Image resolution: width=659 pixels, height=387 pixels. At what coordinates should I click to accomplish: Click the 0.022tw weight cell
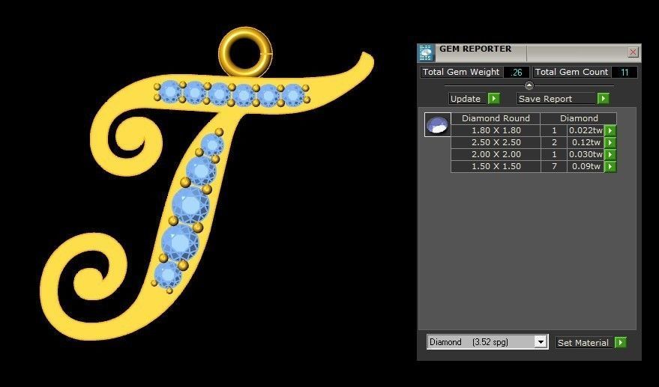tap(586, 130)
